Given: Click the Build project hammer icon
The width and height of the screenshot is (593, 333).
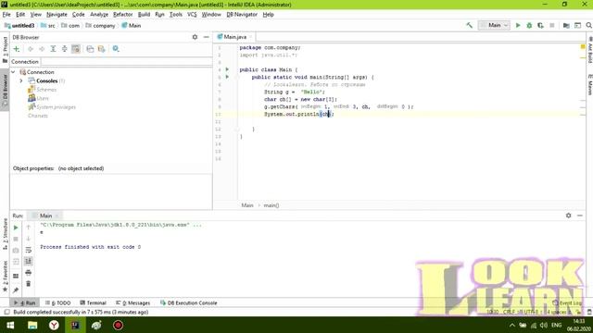Looking at the screenshot, I should click(470, 25).
